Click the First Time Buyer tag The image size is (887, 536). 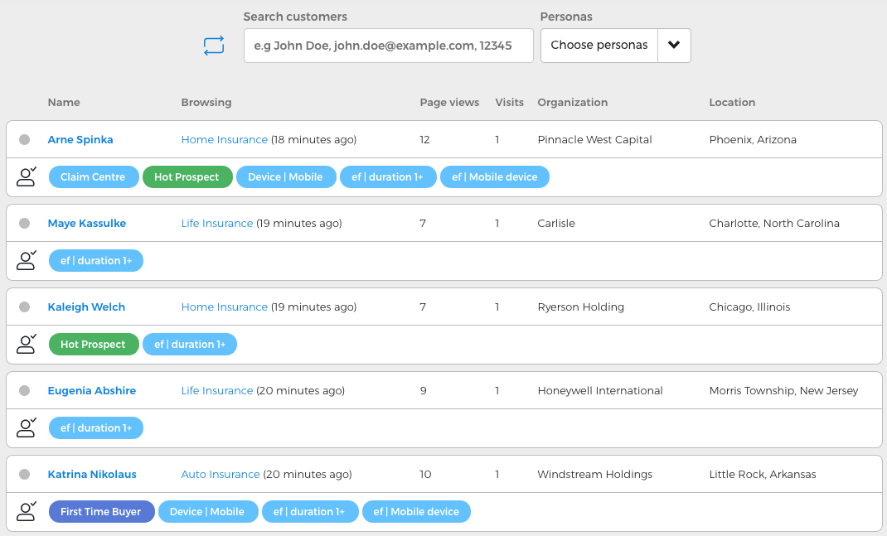pyautogui.click(x=101, y=512)
